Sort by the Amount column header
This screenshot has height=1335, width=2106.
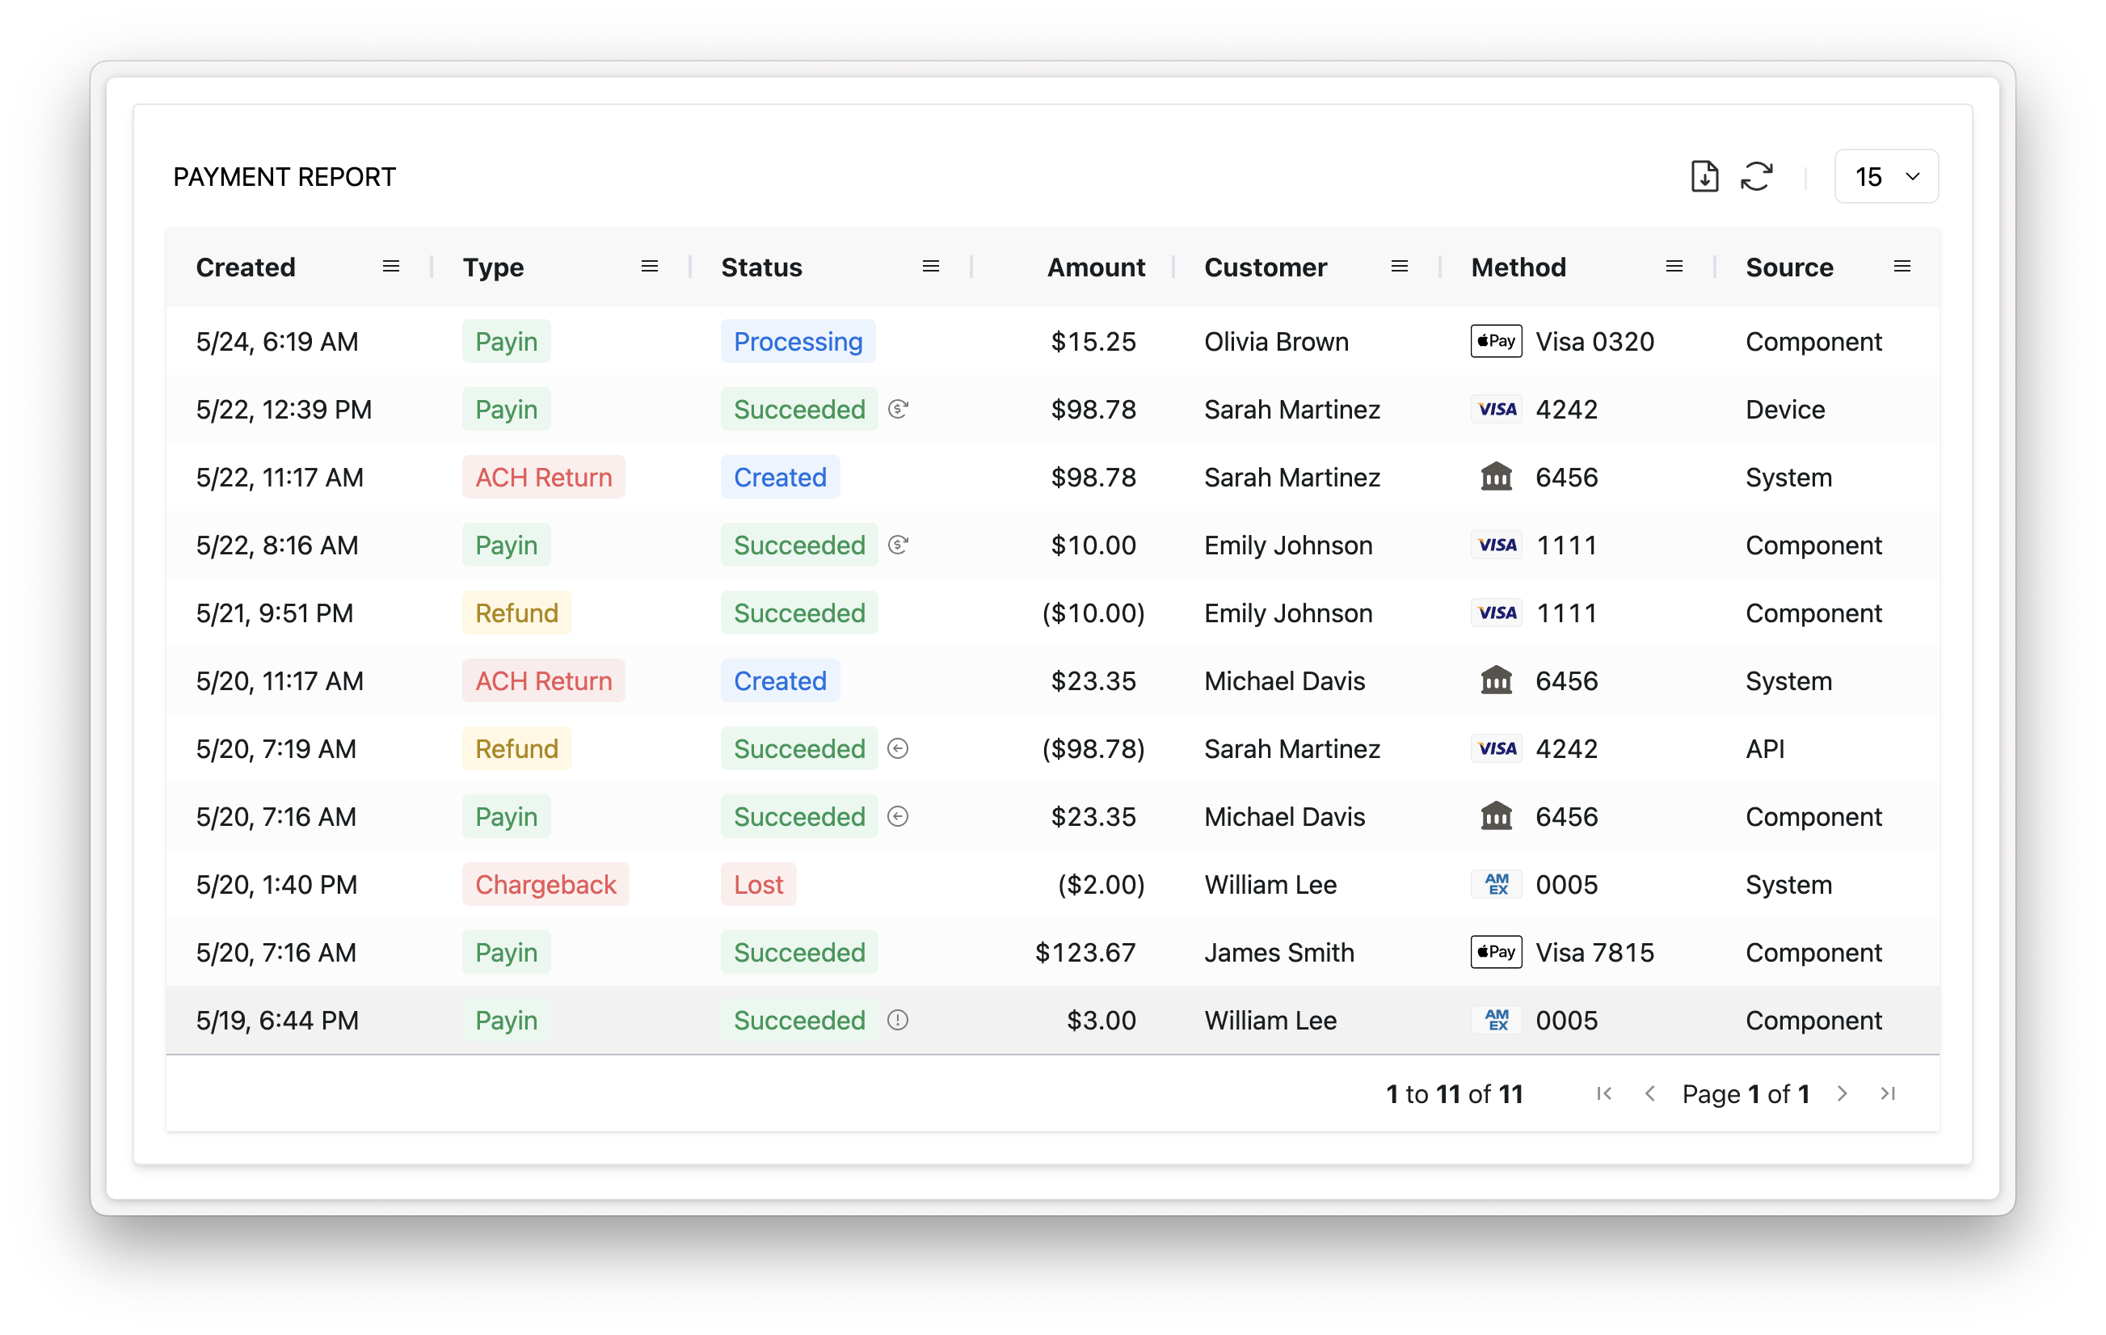pyautogui.click(x=1095, y=267)
